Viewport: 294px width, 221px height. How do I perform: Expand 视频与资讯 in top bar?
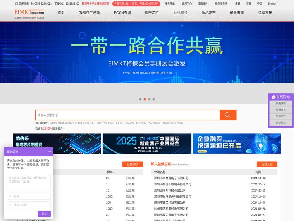[x=221, y=4]
